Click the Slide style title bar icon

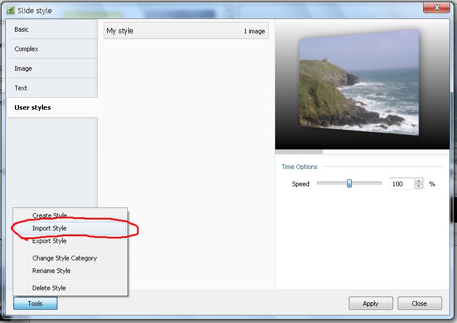11,10
